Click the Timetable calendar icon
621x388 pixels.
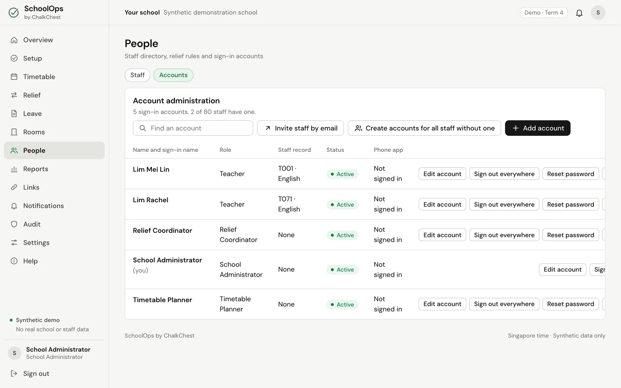[x=14, y=77]
